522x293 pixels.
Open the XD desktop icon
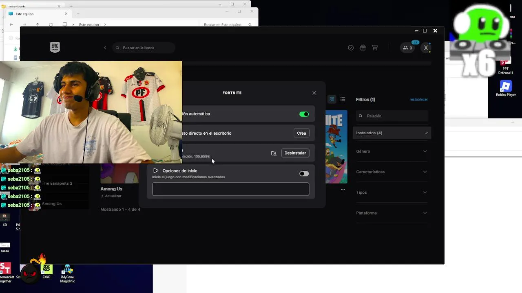[x=5, y=220]
